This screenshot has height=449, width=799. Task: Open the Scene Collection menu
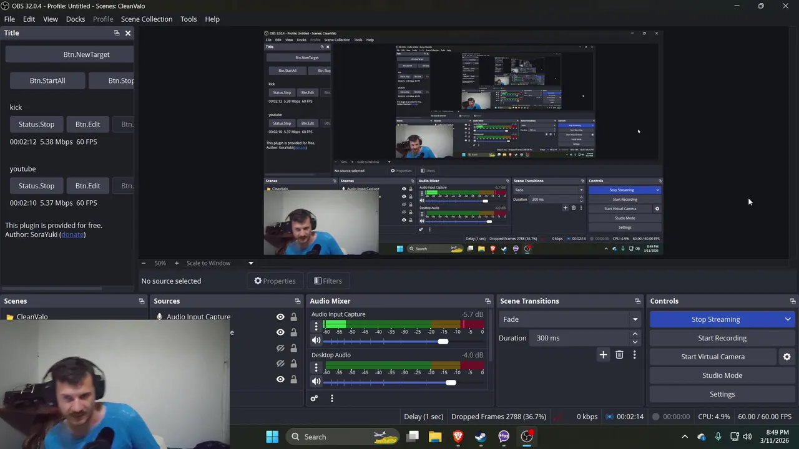pos(147,19)
